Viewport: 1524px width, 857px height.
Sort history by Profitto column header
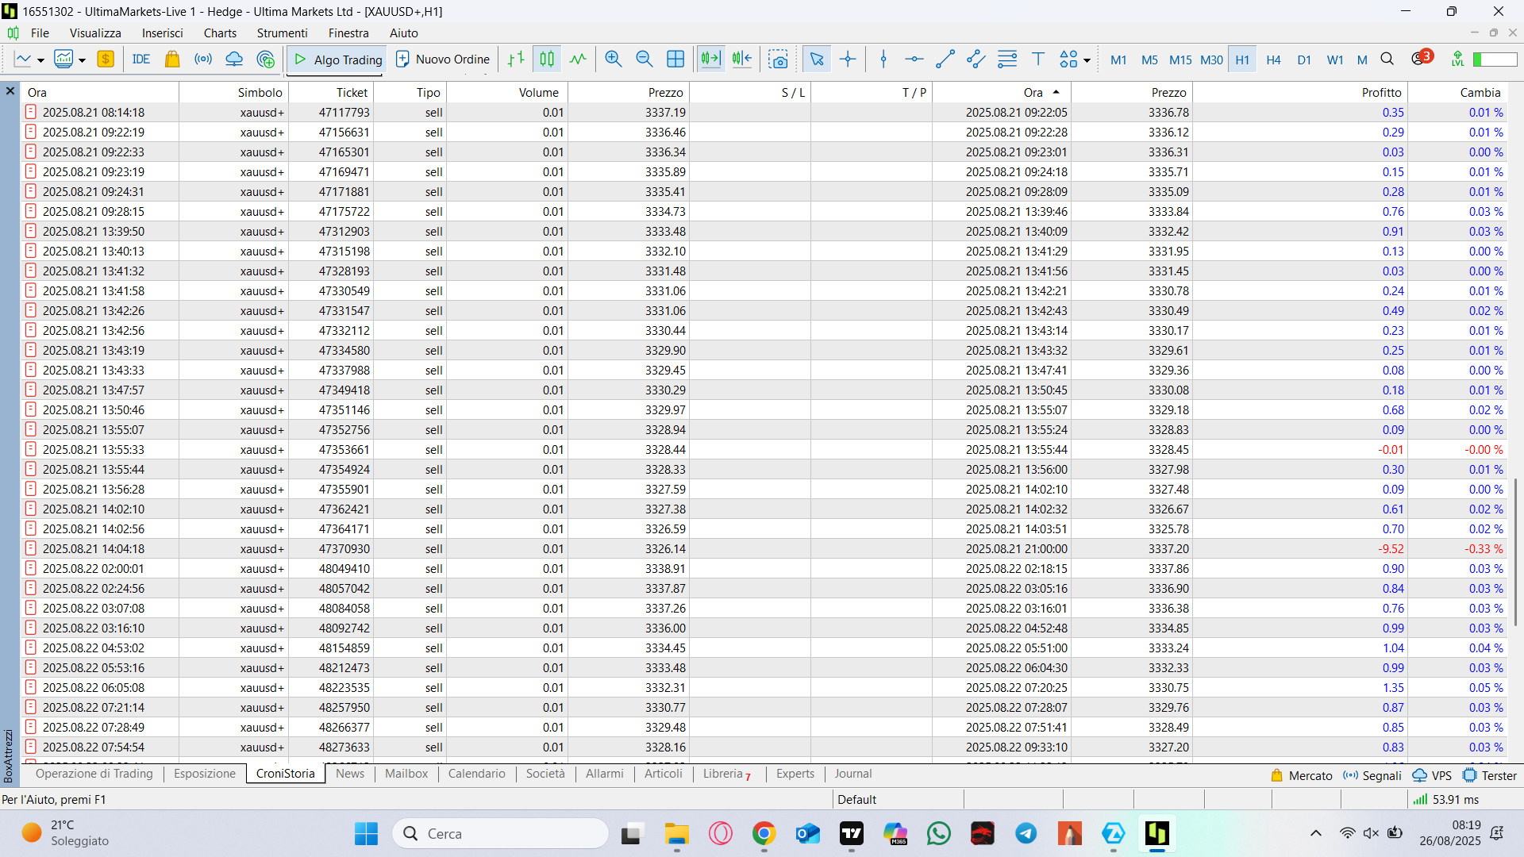click(x=1381, y=93)
